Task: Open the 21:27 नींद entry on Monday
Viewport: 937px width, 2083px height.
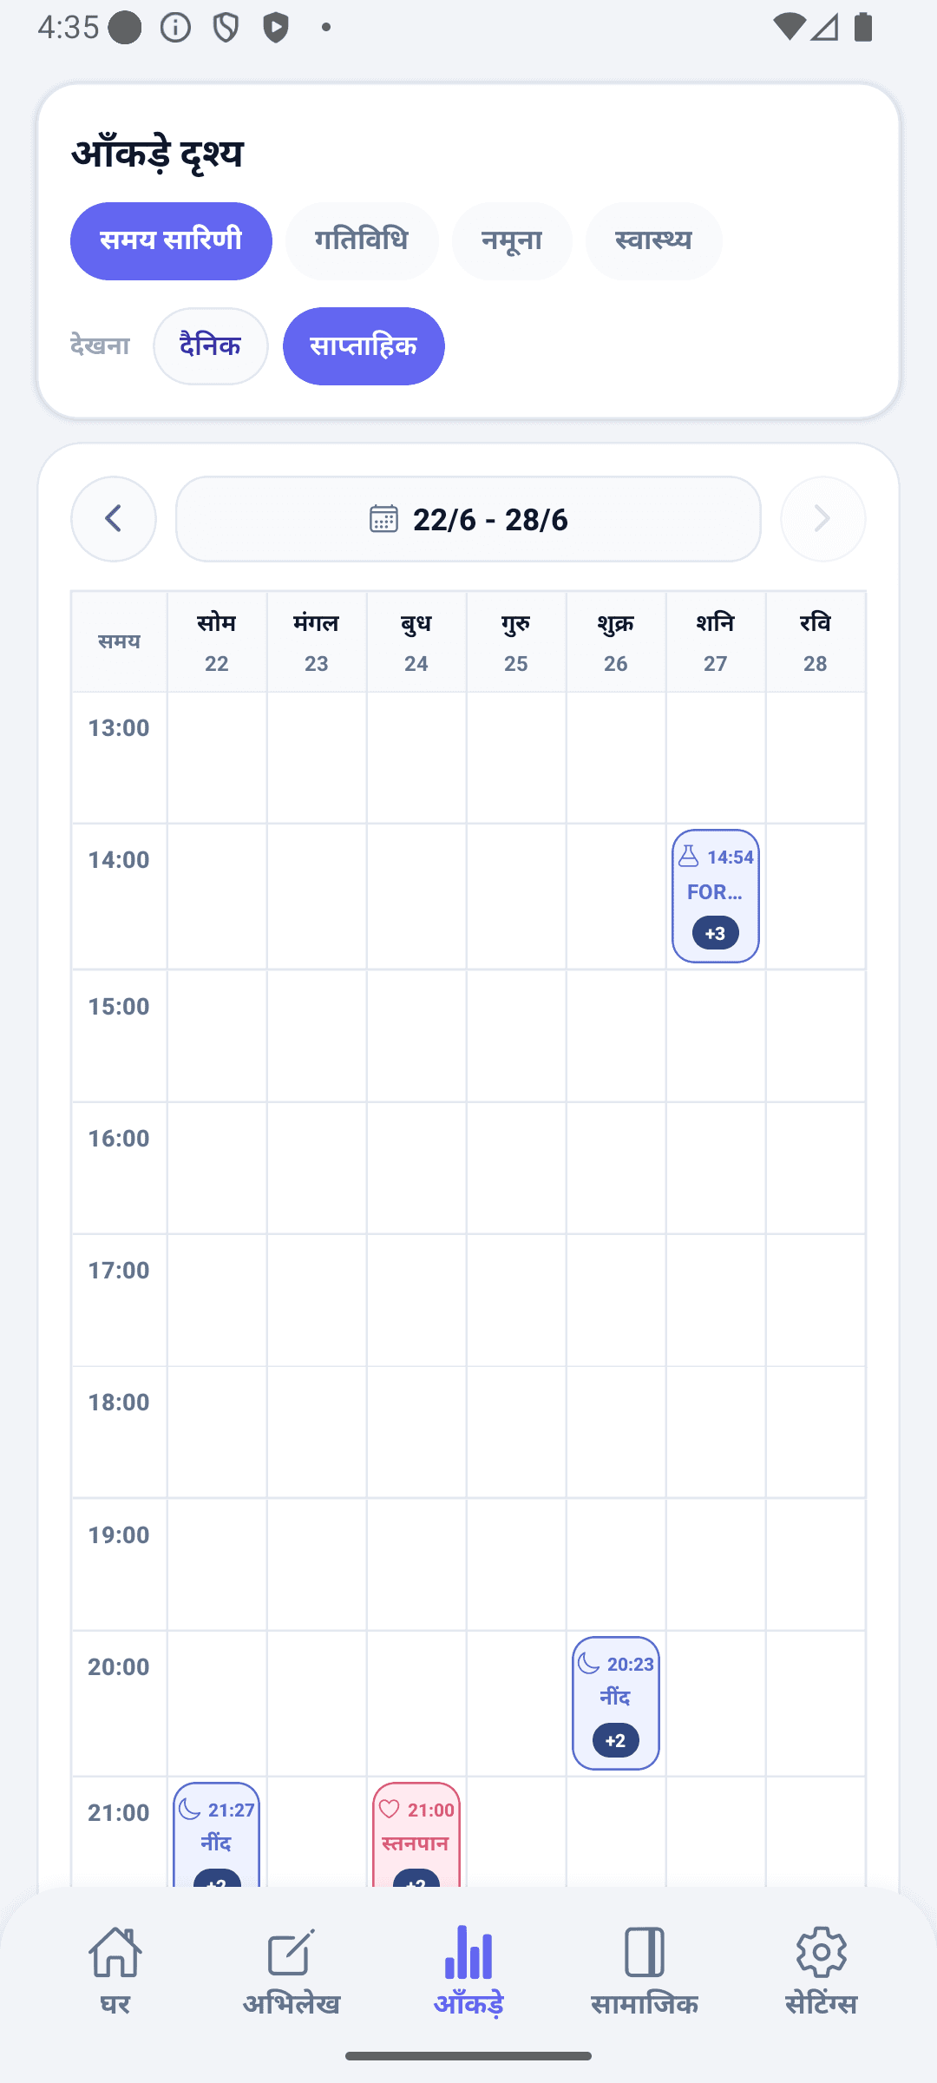Action: [x=217, y=1835]
